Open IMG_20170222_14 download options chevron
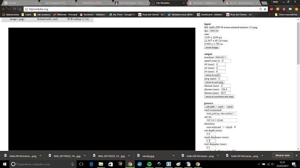300x168 pixels. coord(85,156)
